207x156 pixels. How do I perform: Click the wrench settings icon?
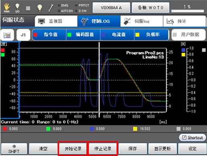(51, 8)
